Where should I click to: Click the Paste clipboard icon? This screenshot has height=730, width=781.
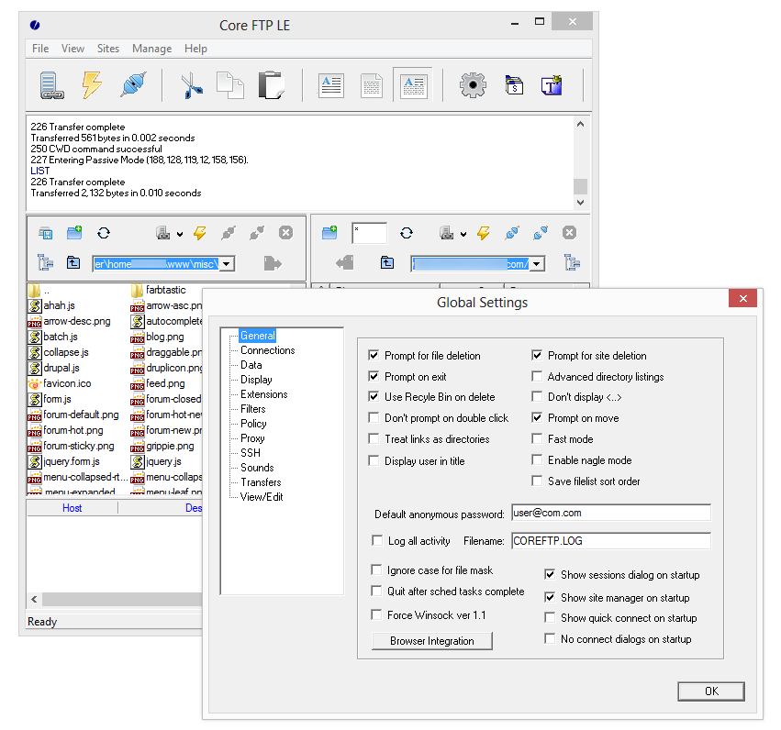tap(272, 85)
